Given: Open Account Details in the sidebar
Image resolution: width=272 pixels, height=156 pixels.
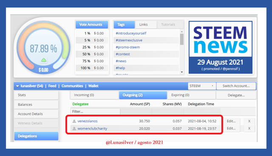Looking at the screenshot, I should pyautogui.click(x=36, y=114).
